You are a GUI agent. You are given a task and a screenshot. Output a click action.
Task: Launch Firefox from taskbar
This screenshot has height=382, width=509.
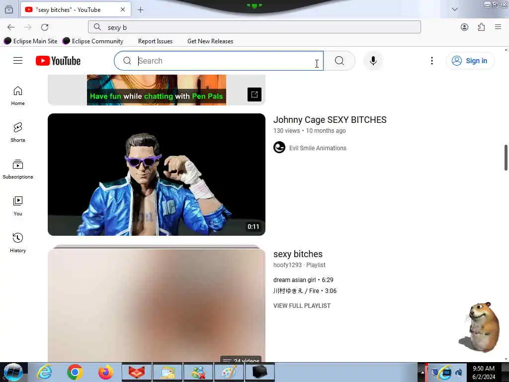point(106,372)
